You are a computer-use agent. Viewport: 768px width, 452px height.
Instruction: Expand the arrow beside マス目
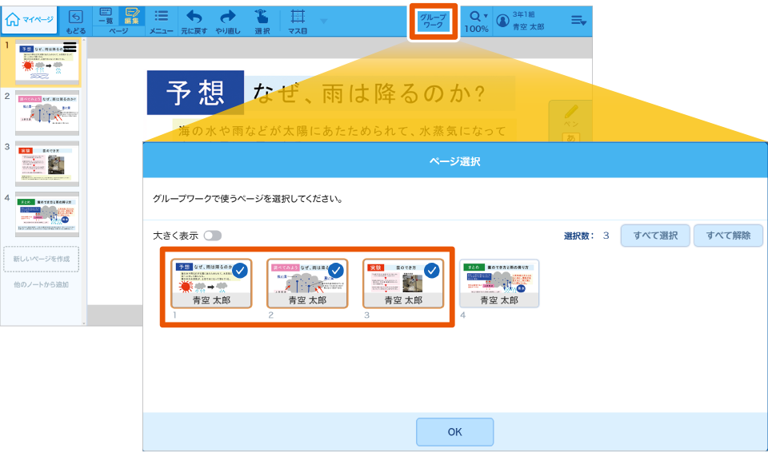pos(323,21)
